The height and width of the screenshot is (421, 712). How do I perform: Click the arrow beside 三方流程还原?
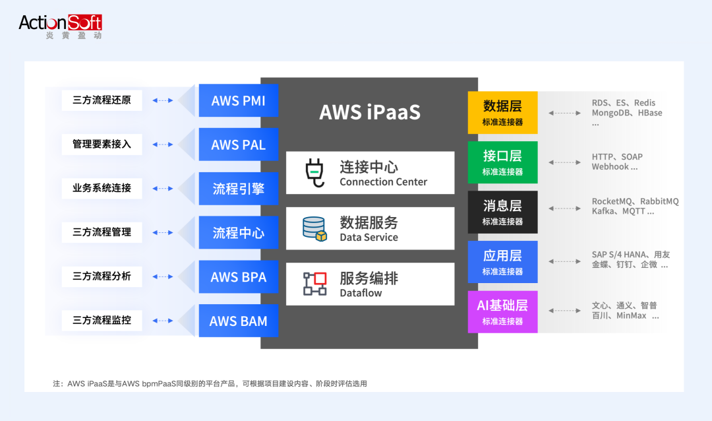[163, 100]
